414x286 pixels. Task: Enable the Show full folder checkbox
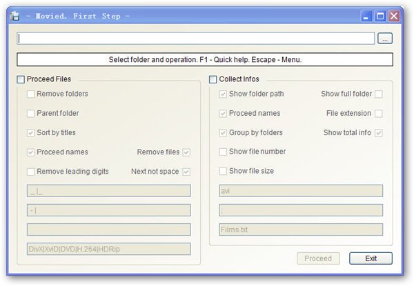tap(378, 94)
